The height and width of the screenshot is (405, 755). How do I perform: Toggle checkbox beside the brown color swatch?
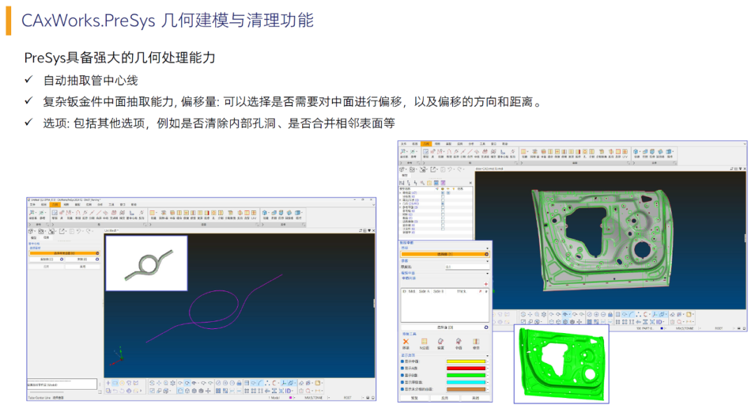(x=402, y=389)
